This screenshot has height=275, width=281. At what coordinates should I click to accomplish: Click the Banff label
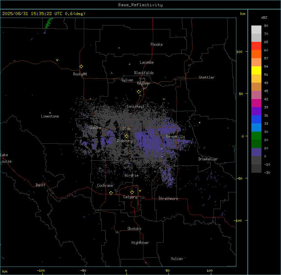(x=40, y=185)
